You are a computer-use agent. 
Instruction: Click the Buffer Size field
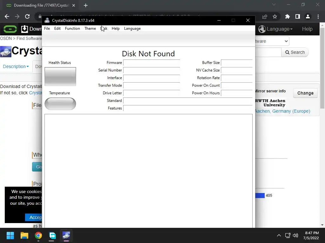coord(237,63)
